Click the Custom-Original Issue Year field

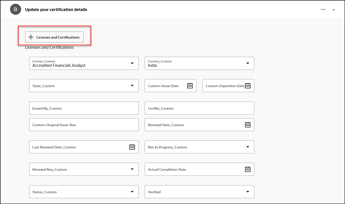84,125
